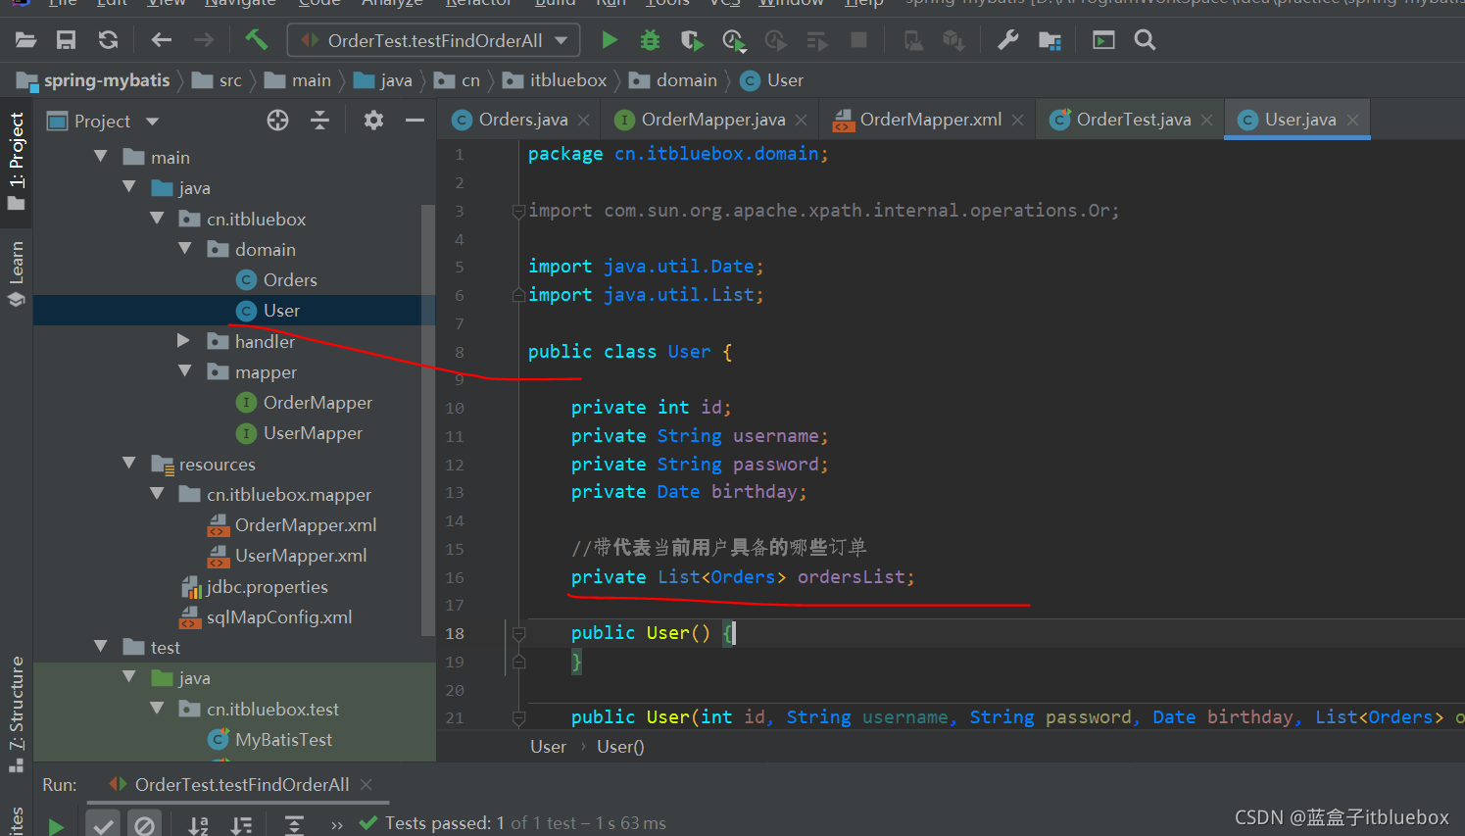Image resolution: width=1465 pixels, height=836 pixels.
Task: Close the Orders.java tab
Action: click(x=584, y=120)
